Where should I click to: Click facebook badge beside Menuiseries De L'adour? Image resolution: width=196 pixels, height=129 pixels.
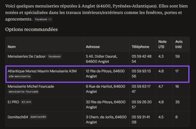tap(54, 56)
